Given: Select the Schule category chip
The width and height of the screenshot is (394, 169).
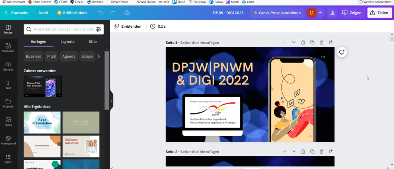Looking at the screenshot, I should pos(87,57).
